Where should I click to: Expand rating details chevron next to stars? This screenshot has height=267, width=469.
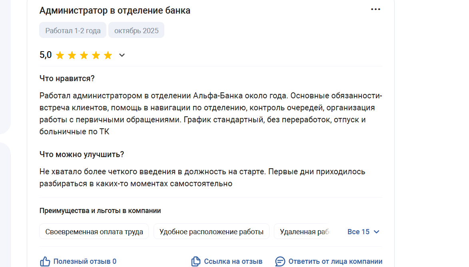coord(122,55)
